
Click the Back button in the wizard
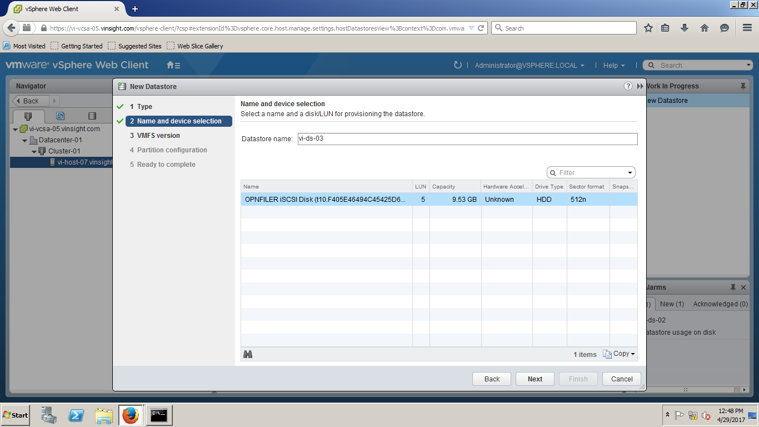492,379
